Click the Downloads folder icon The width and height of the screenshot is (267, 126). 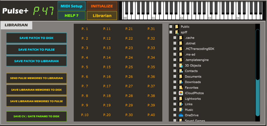tap(181, 82)
